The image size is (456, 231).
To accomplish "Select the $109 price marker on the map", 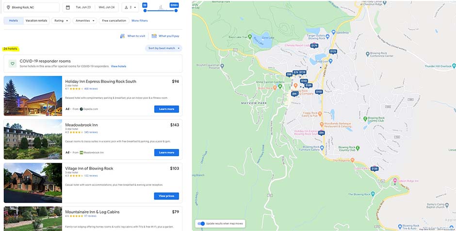I will coord(309,85).
